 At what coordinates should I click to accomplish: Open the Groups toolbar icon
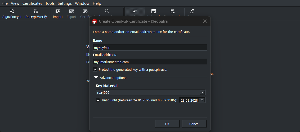[x=192, y=11]
